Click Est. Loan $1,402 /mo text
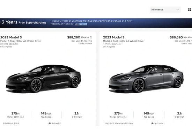Viewport: 192px width, 132px height. pos(82,41)
